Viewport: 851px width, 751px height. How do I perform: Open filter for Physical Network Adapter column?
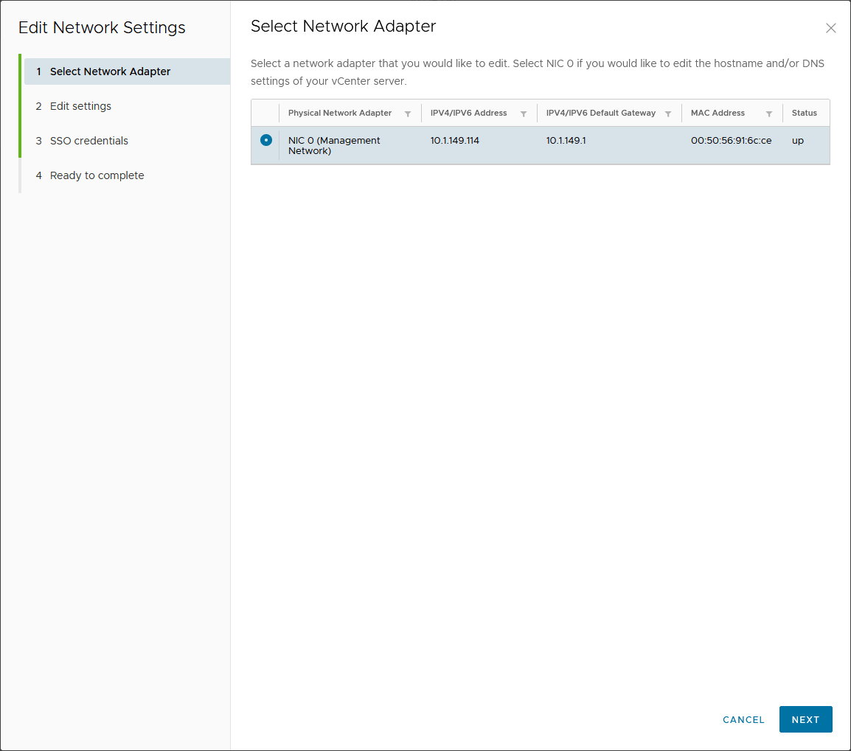click(408, 114)
